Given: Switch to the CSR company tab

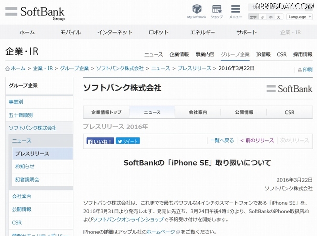Looking at the screenshot, I should [x=289, y=112].
